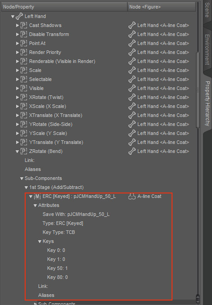This screenshot has height=305, width=212.
Task: Expand the Disable Transform property
Action: tap(18, 35)
